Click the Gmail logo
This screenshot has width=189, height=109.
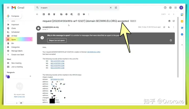tap(18, 8)
